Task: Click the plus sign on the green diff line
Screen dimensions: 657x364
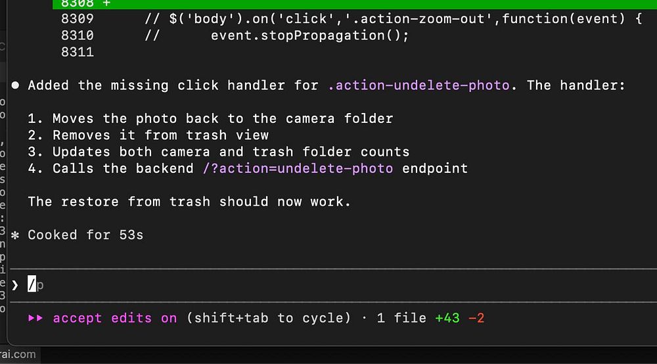Action: [106, 3]
